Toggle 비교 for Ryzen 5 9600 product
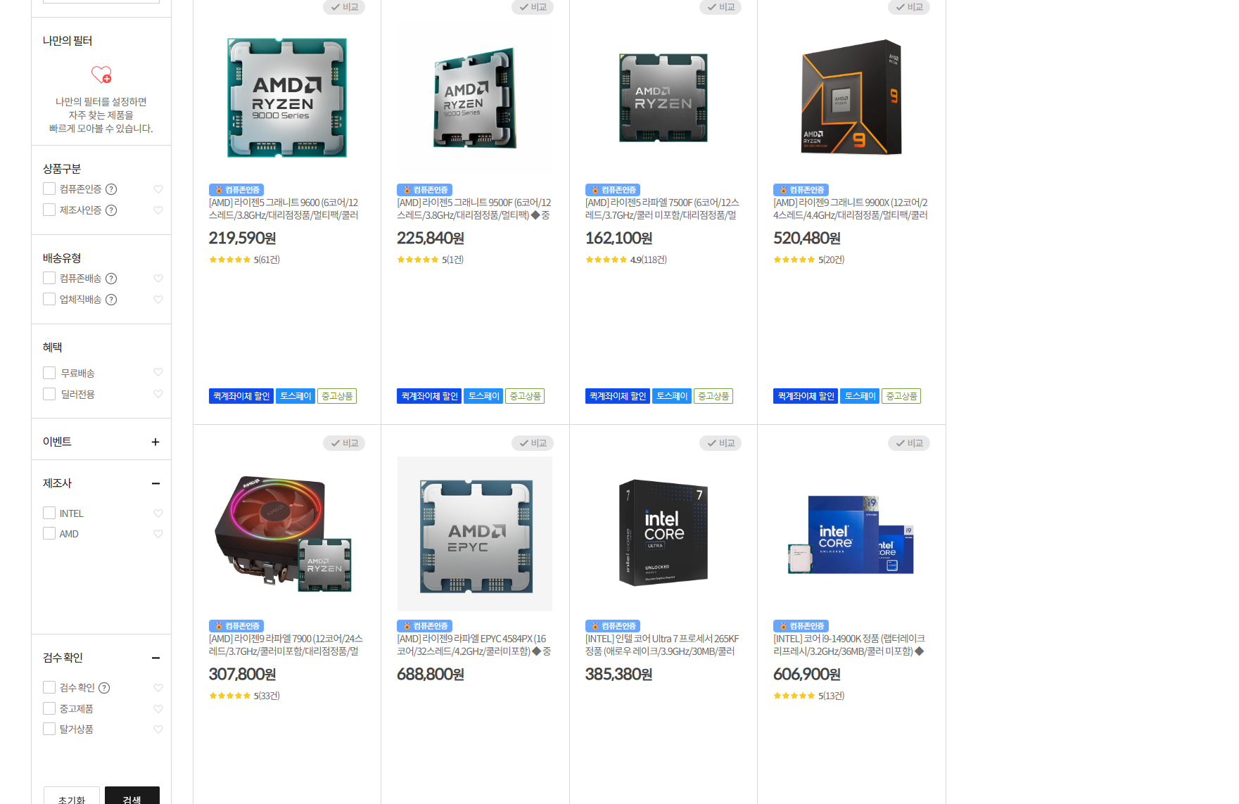The height and width of the screenshot is (804, 1239). [x=344, y=7]
